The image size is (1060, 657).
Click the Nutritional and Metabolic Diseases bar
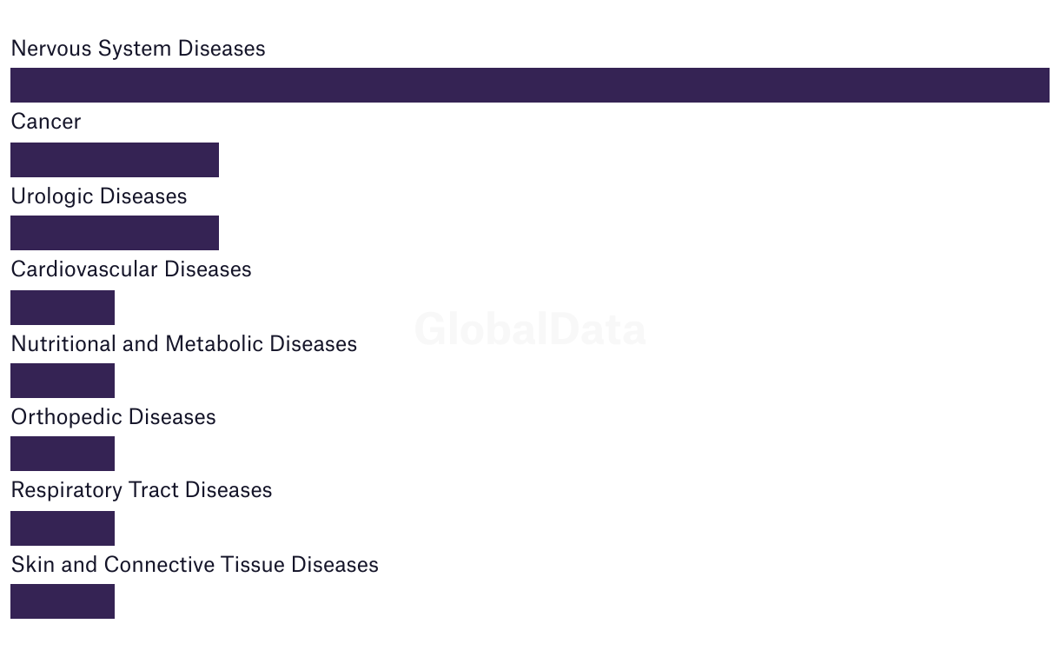[x=63, y=381]
